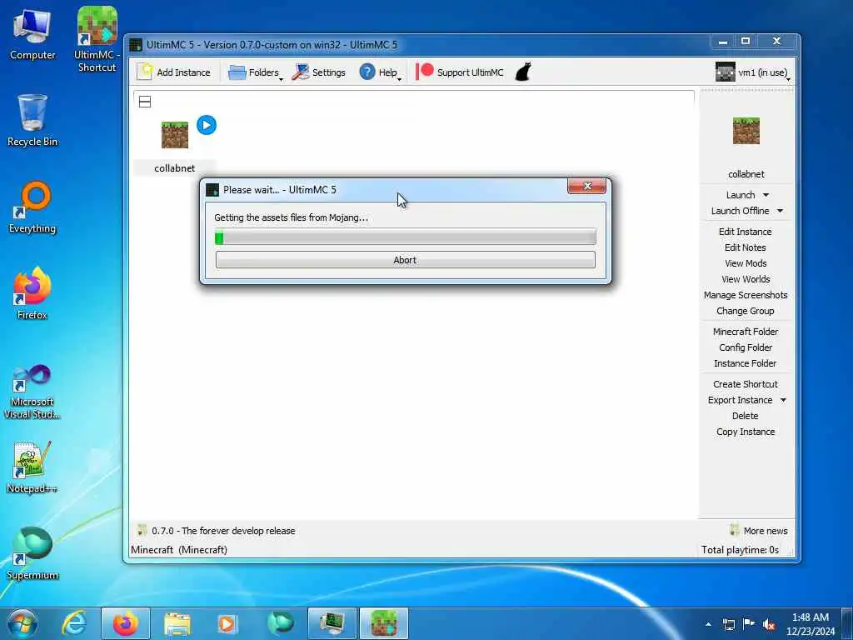This screenshot has height=640, width=853.
Task: Select Supermium desktop shortcut
Action: (x=32, y=554)
